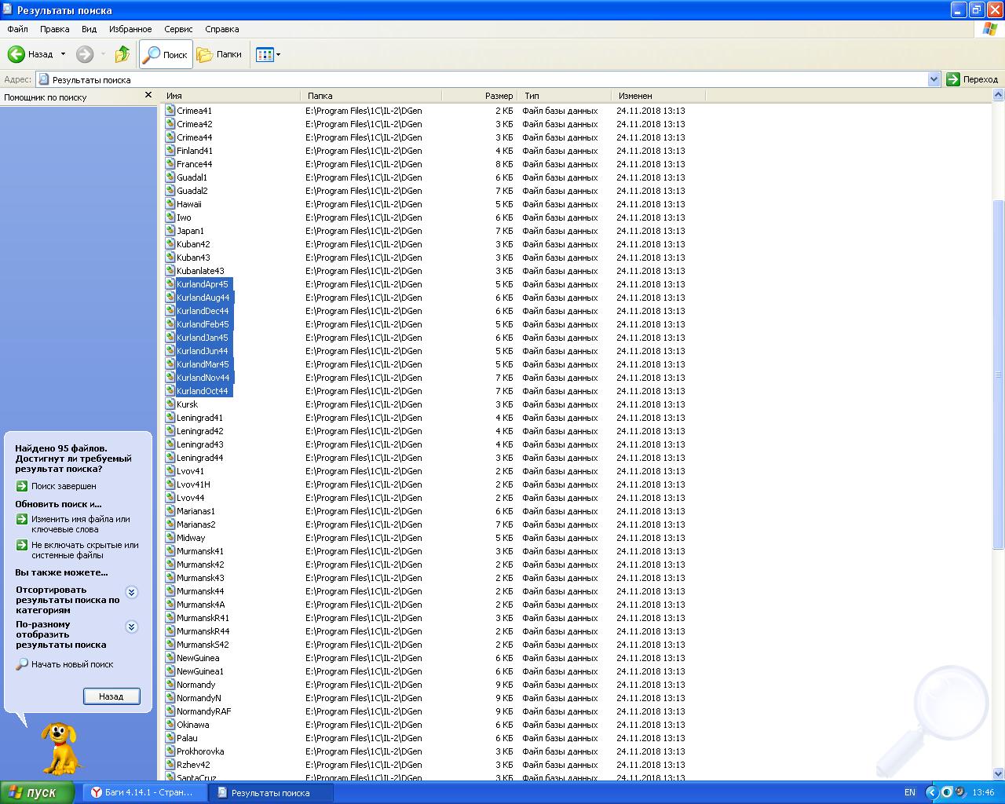1005x804 pixels.
Task: Click the scrollbar up arrow
Action: (x=999, y=96)
